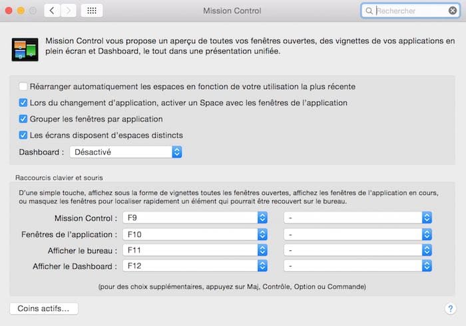Focus the Rechercher search field

[x=411, y=11]
